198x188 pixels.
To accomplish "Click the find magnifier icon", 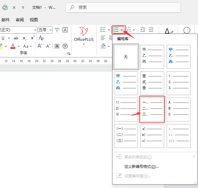I will [187, 30].
